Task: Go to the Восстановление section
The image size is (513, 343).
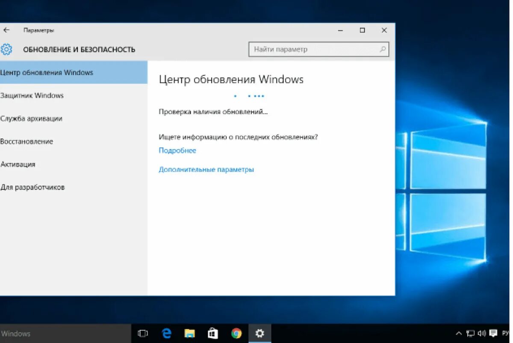Action: [x=74, y=141]
